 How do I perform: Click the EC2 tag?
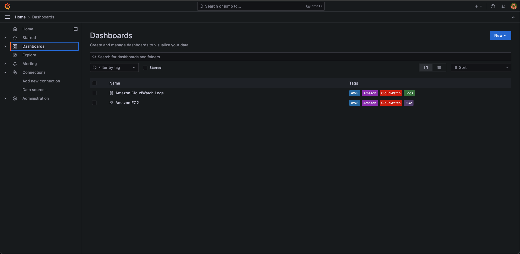click(409, 103)
